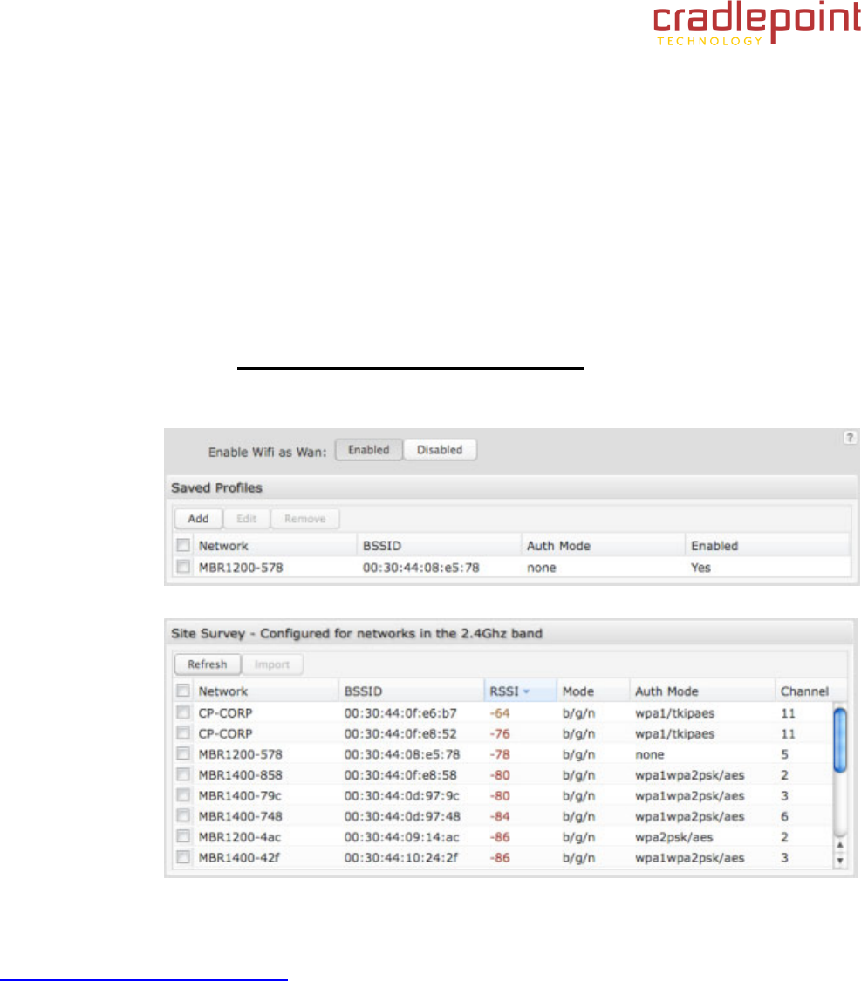Sort Site Survey by BSSID column header
Viewport: 861px width, 981px height.
(411, 691)
